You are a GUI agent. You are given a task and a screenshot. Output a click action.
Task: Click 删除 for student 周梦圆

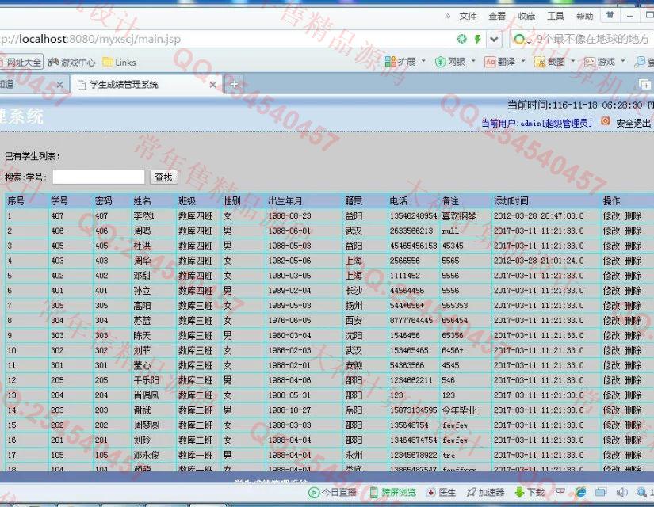click(x=633, y=425)
